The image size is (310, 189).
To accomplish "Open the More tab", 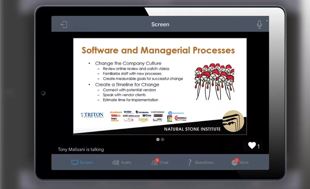I will [240, 162].
